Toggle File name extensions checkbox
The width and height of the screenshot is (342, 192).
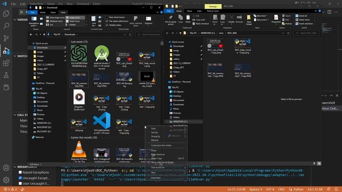click(x=107, y=21)
